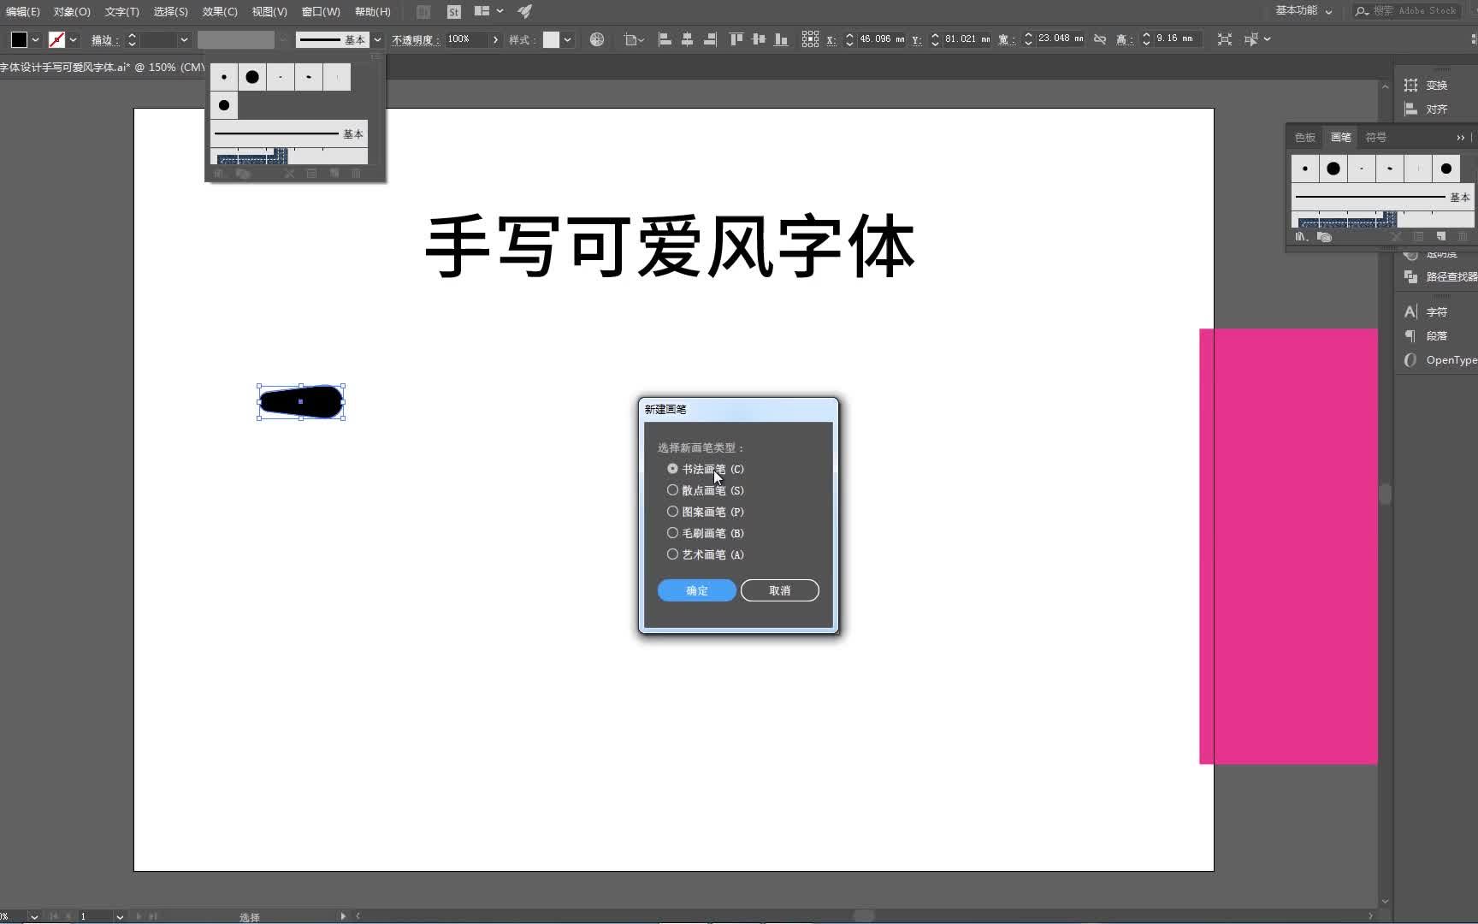
Task: Open the Stock (St) icon in menu bar
Action: pyautogui.click(x=454, y=12)
